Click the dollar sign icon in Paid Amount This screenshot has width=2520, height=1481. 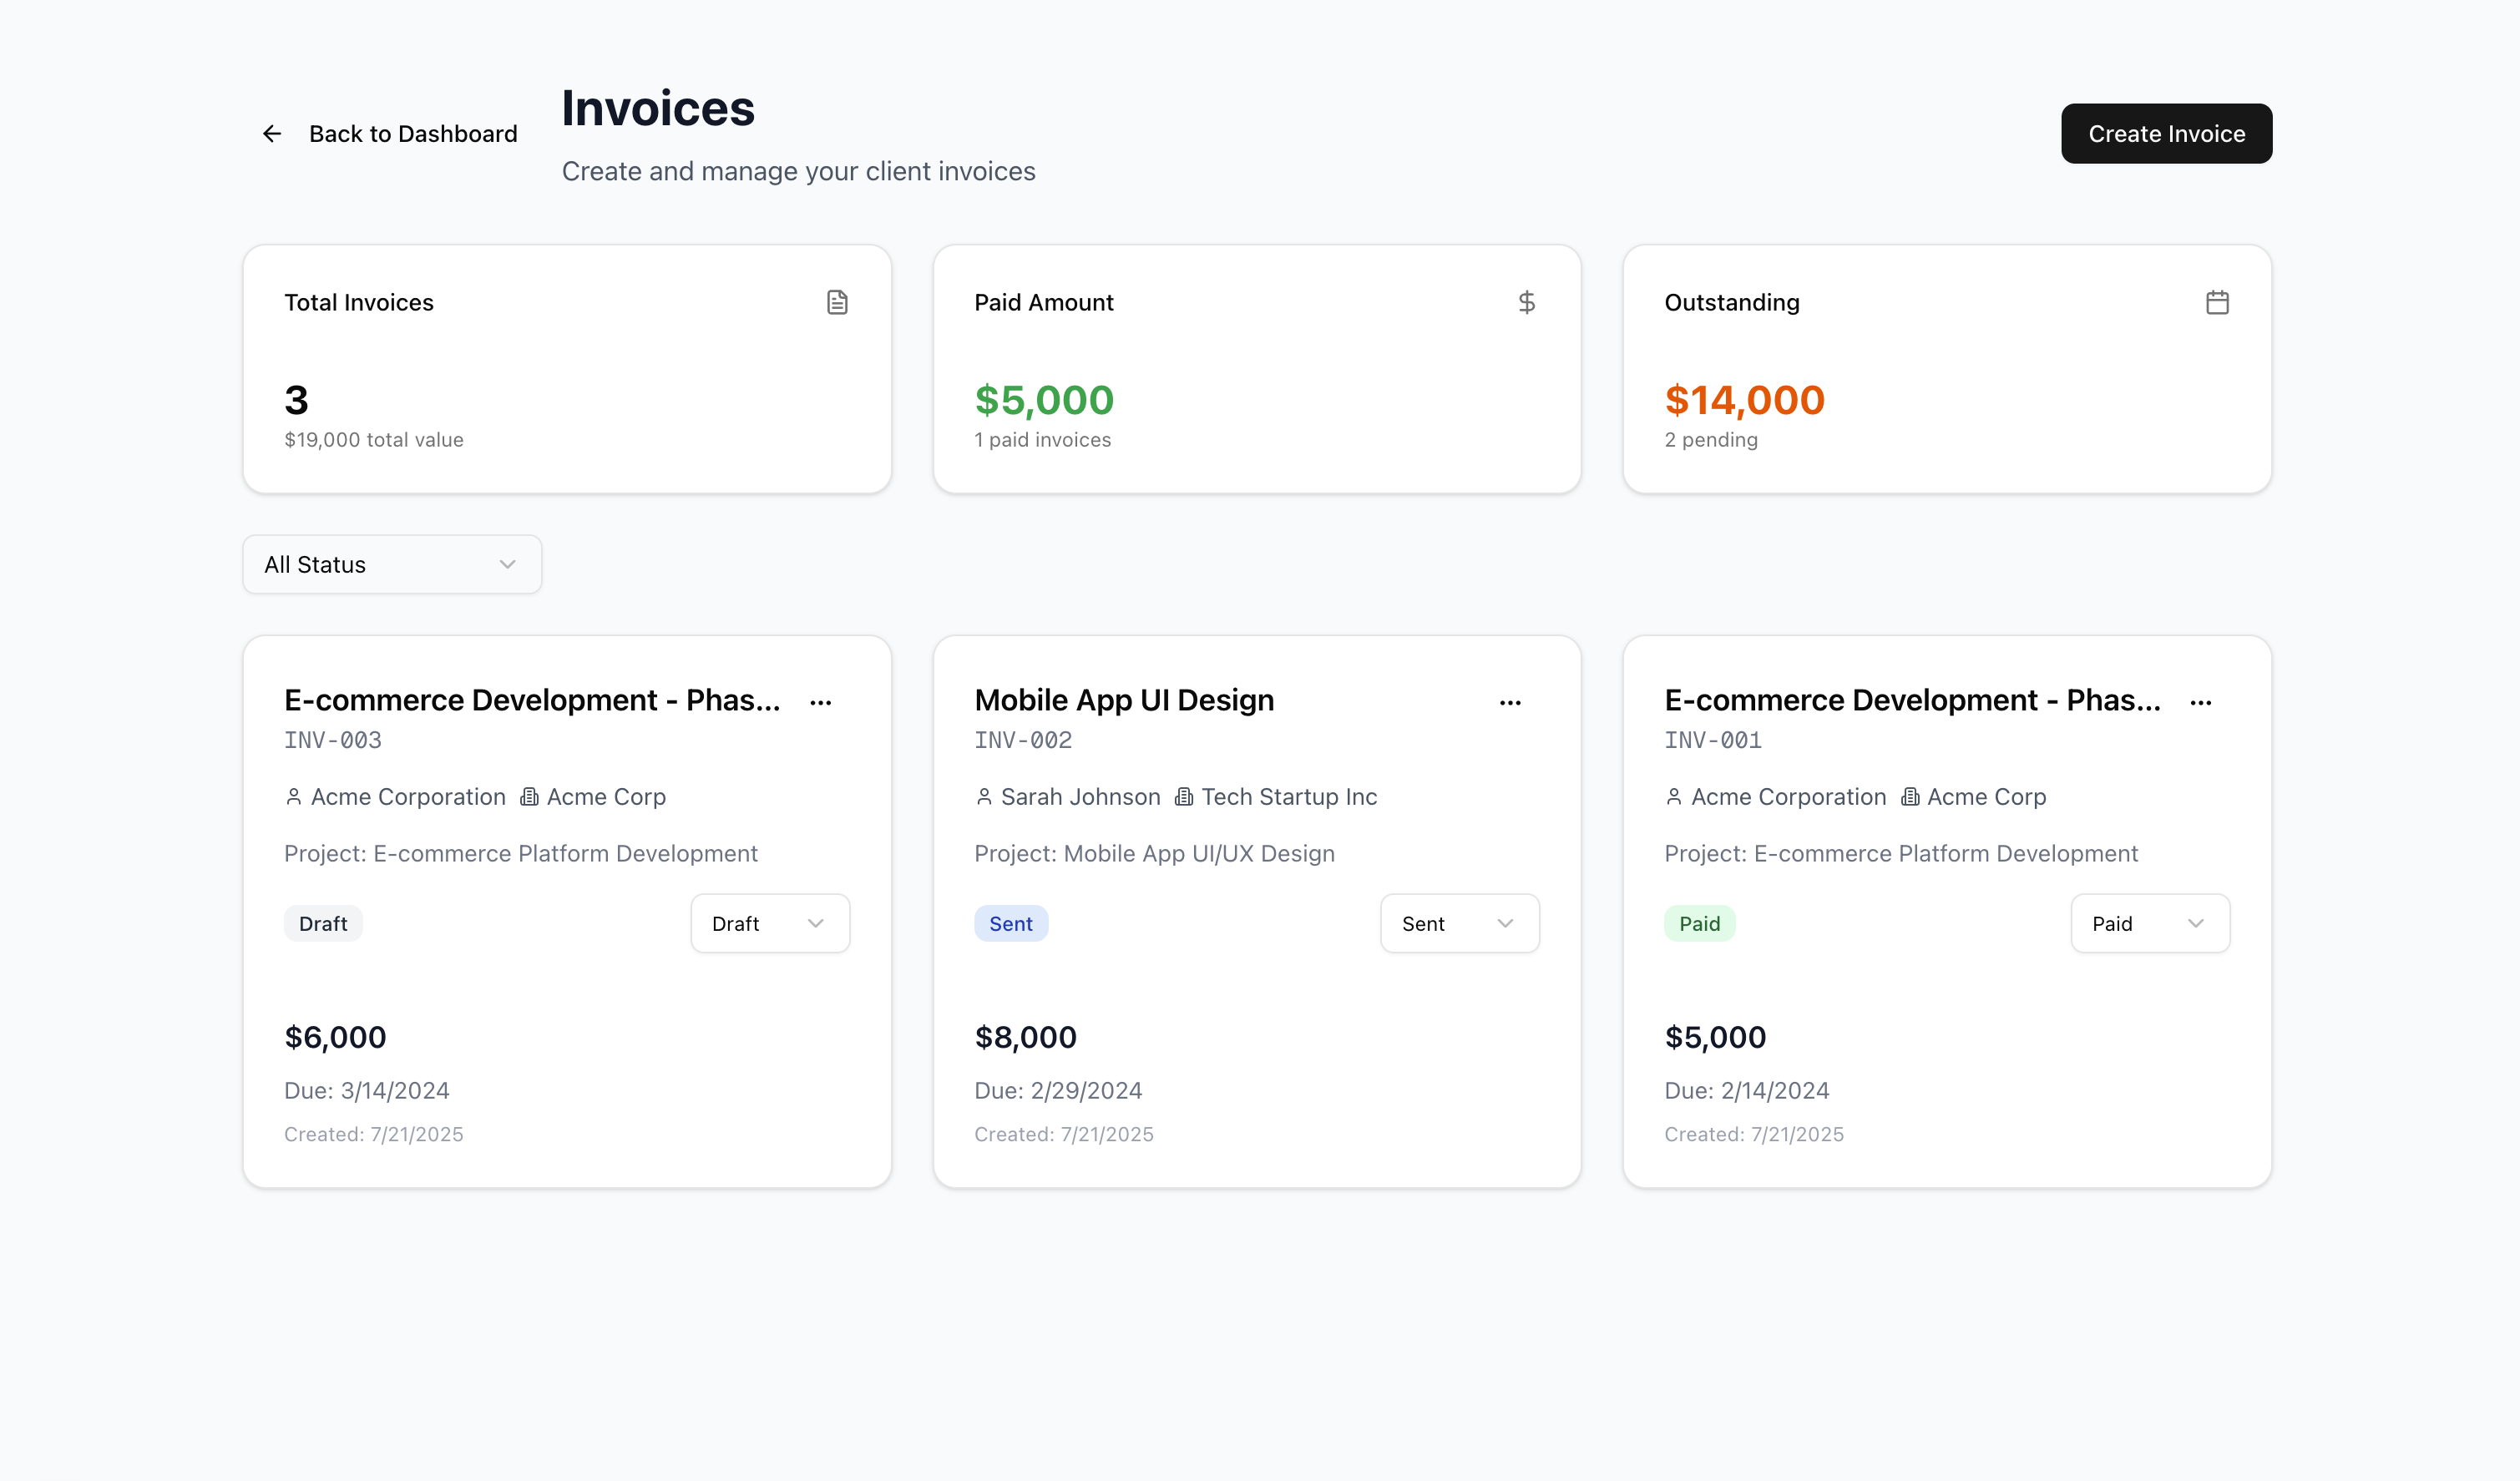pos(1526,302)
